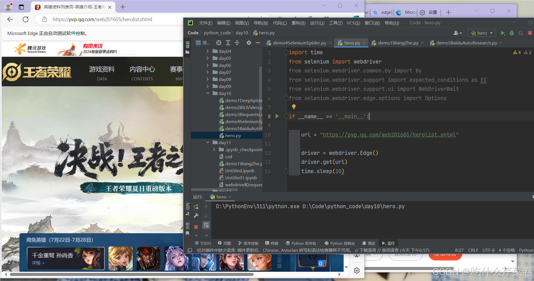
Task: Click the up arrow in the run console
Action: pos(206,207)
